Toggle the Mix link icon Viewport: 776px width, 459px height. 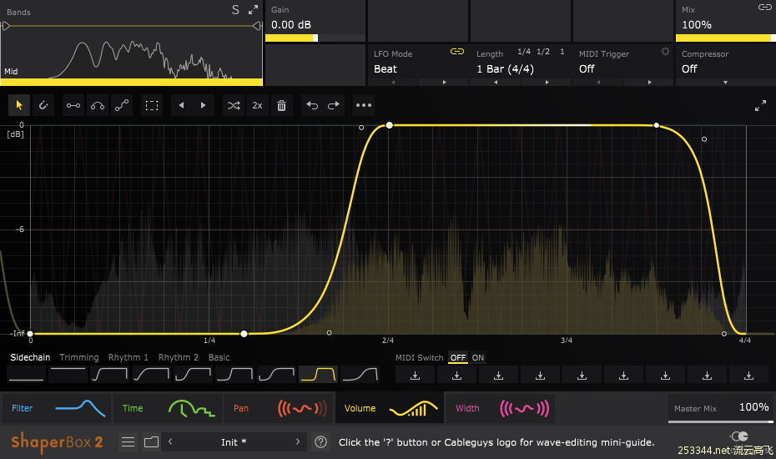tap(765, 7)
